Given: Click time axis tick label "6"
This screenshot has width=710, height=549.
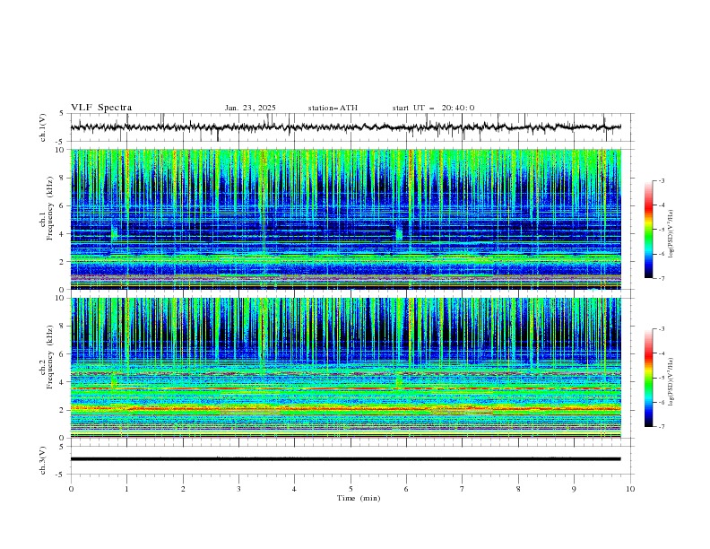Looking at the screenshot, I should [x=406, y=489].
